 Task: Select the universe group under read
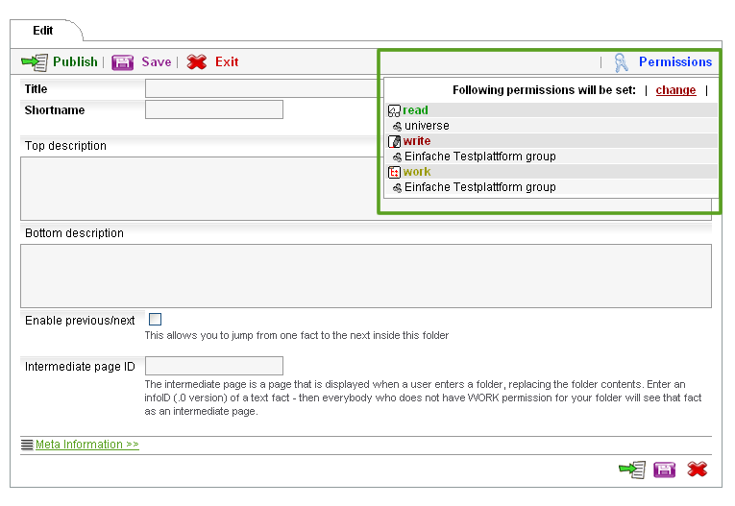426,126
